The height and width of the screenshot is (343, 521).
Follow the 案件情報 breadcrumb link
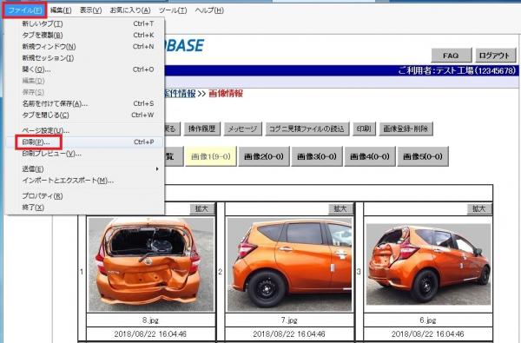point(180,94)
